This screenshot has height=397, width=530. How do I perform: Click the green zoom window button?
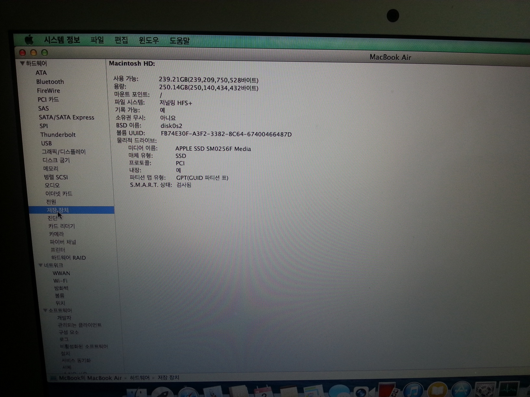[x=44, y=53]
